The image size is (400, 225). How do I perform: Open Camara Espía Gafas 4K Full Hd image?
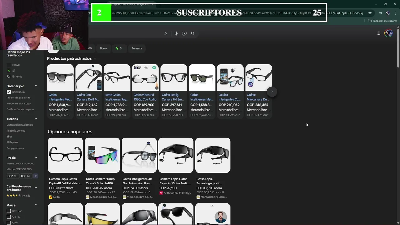point(65,155)
